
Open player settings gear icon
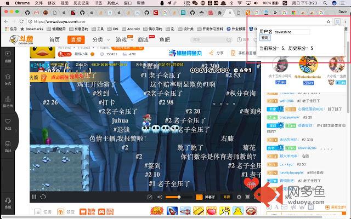[239, 197]
